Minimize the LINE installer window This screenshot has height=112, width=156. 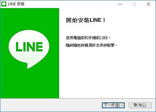click(x=120, y=4)
